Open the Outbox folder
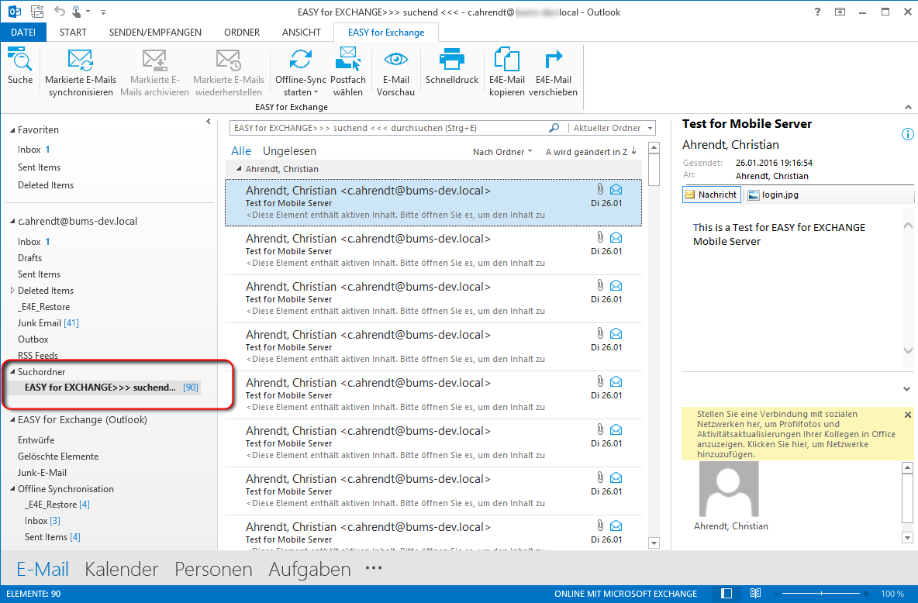The image size is (918, 603). coord(33,339)
